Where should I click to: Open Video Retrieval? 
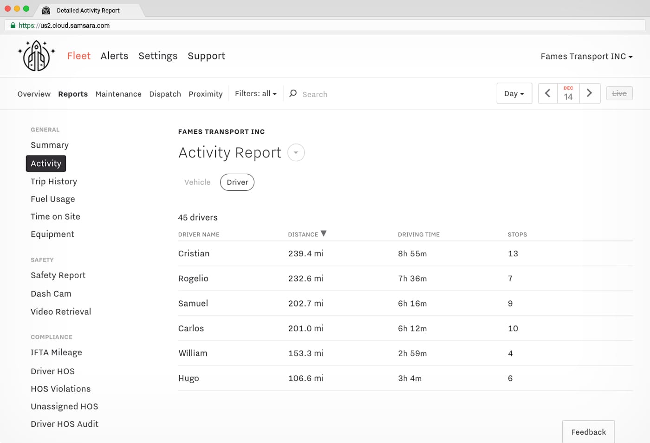[x=61, y=312]
